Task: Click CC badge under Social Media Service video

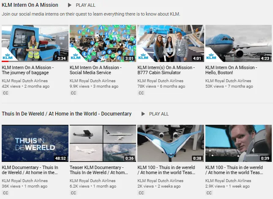Action: point(73,93)
